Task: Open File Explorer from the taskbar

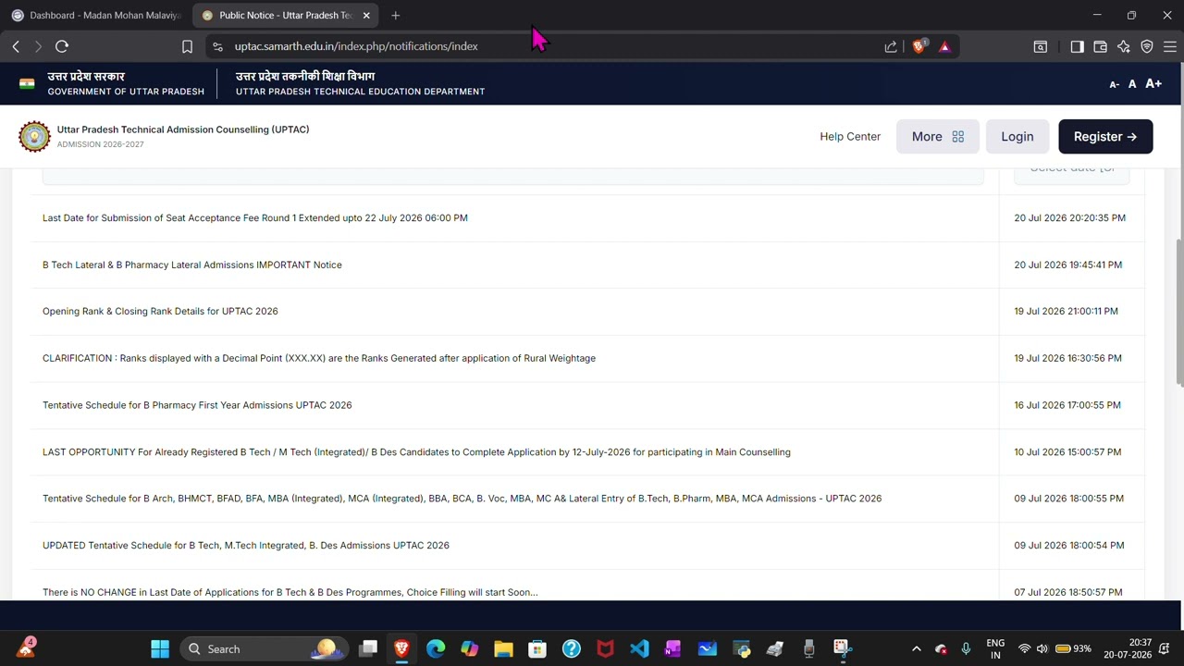Action: pyautogui.click(x=503, y=648)
